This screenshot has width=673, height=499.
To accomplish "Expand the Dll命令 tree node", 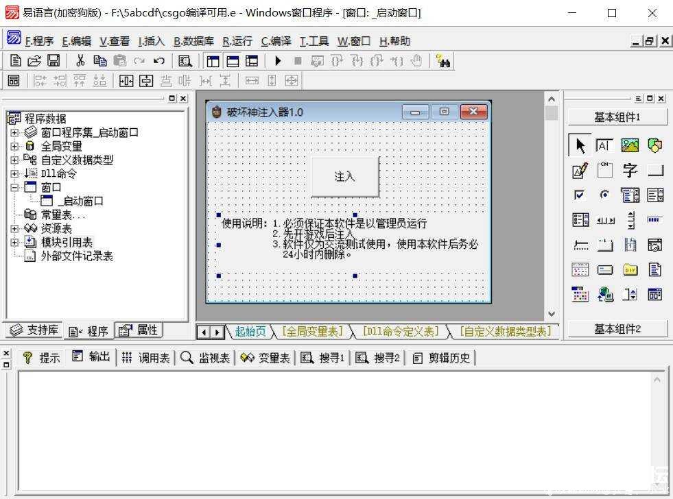I will tap(14, 174).
